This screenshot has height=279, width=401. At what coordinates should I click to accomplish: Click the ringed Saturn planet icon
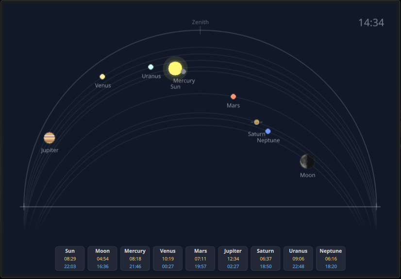coord(257,122)
